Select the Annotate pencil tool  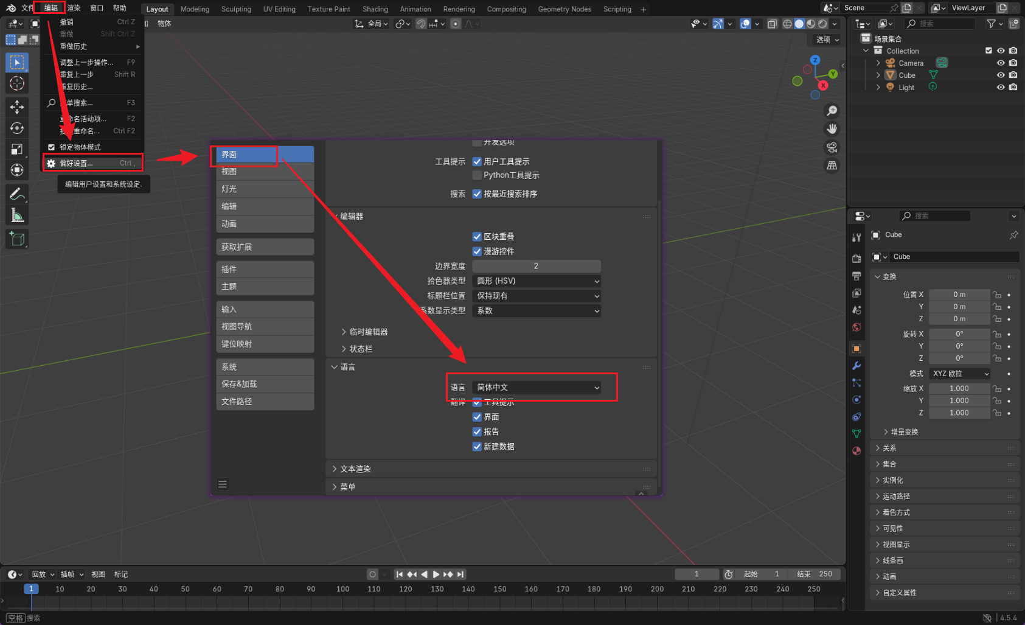point(17,194)
